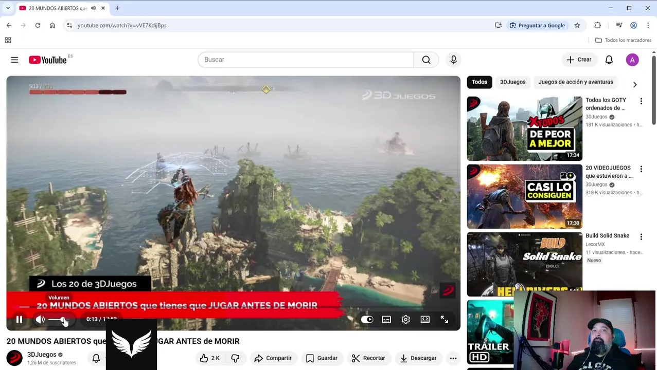
Task: Open the CASI LO CONSIGUEN thumbnail
Action: [524, 196]
